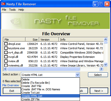Click the horizontal scroll right arrow
Image resolution: width=111 pixels, height=101 pixels.
[101, 69]
